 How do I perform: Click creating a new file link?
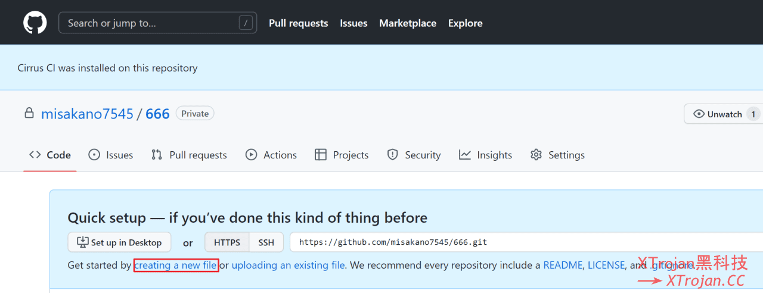pos(176,265)
